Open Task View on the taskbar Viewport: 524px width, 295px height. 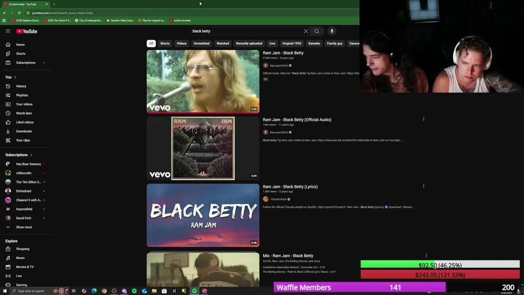(x=74, y=291)
